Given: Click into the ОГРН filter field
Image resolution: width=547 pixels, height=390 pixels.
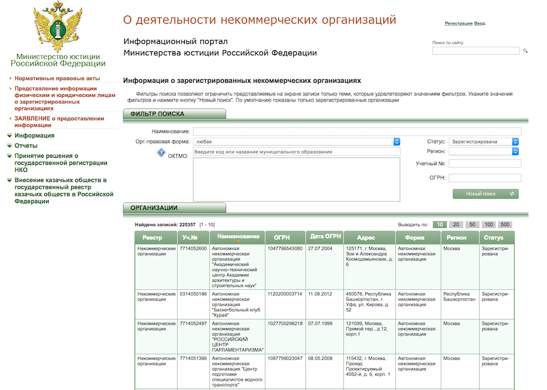Looking at the screenshot, I should coord(485,178).
